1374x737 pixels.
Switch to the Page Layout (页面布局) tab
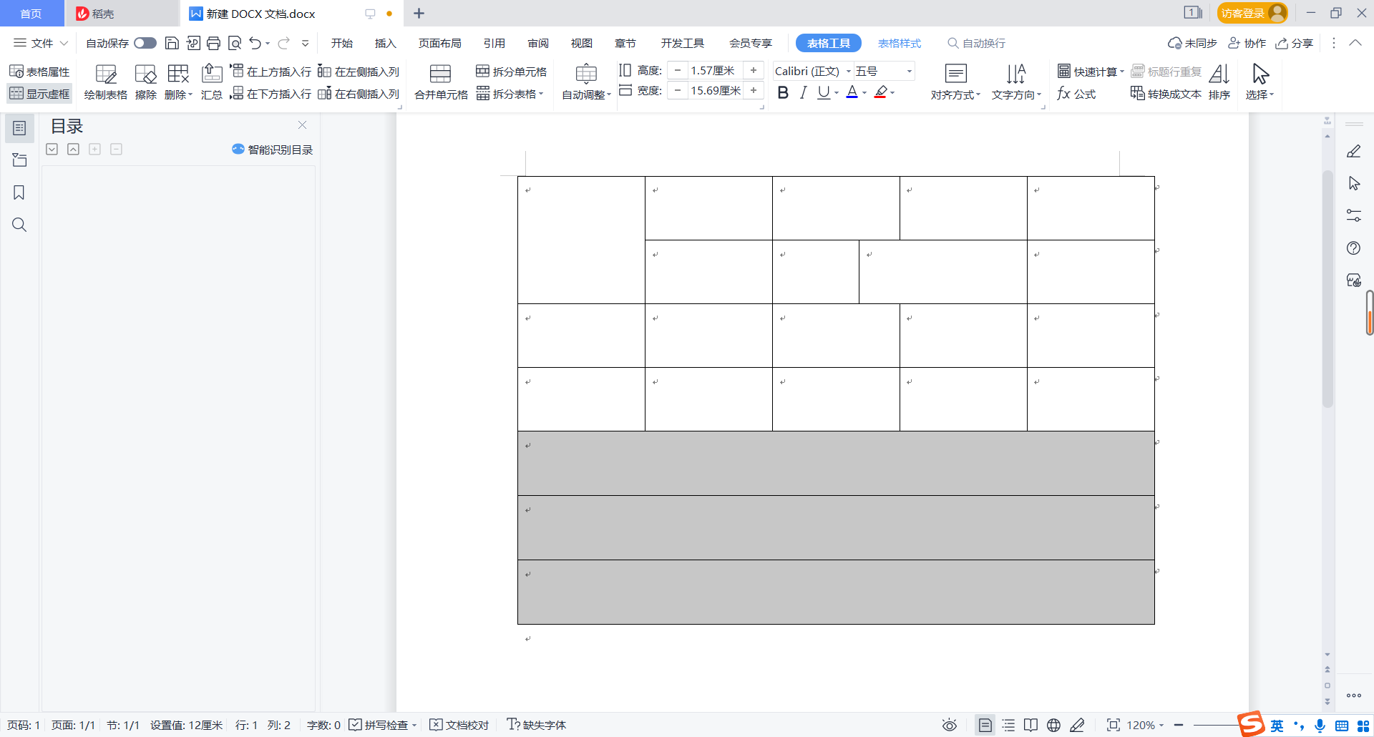pos(439,43)
